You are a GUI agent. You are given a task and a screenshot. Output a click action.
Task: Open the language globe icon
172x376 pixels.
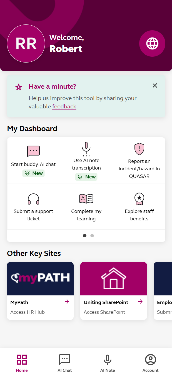point(152,44)
